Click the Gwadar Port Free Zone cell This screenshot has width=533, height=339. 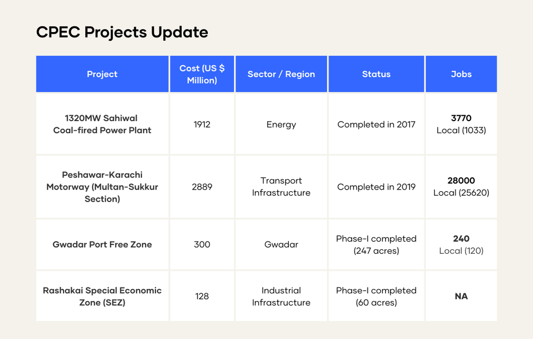coord(102,244)
